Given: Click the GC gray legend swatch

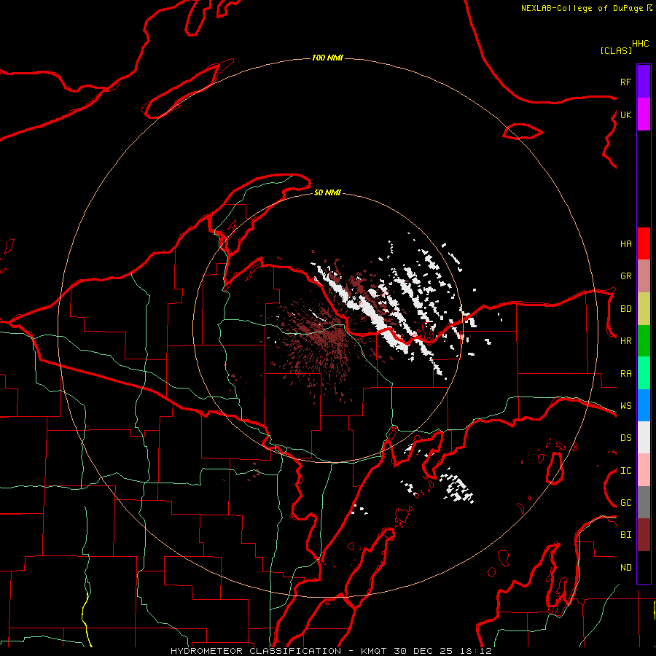Looking at the screenshot, I should pos(644,502).
